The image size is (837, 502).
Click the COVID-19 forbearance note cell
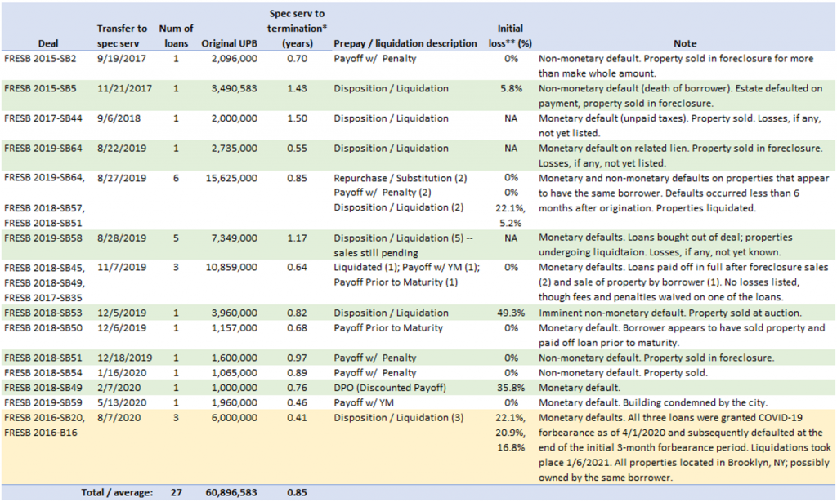tap(685, 447)
